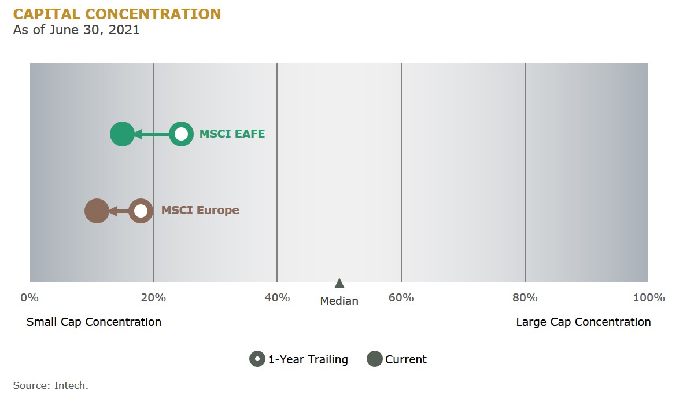The image size is (694, 401).
Task: Click the MSCI EAFE 1-year trailing ring marker
Action: 181,134
